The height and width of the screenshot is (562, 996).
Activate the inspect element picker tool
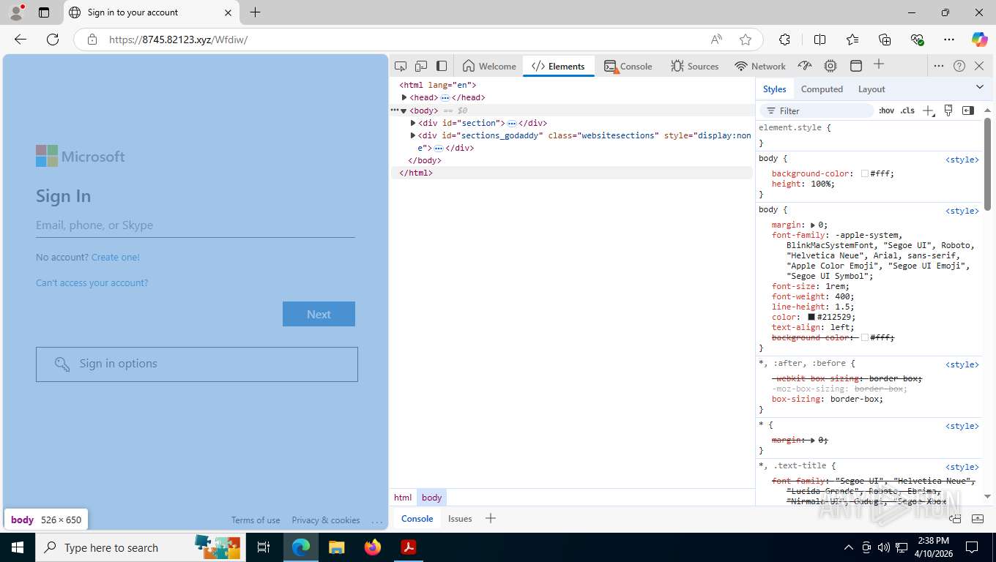pos(401,66)
